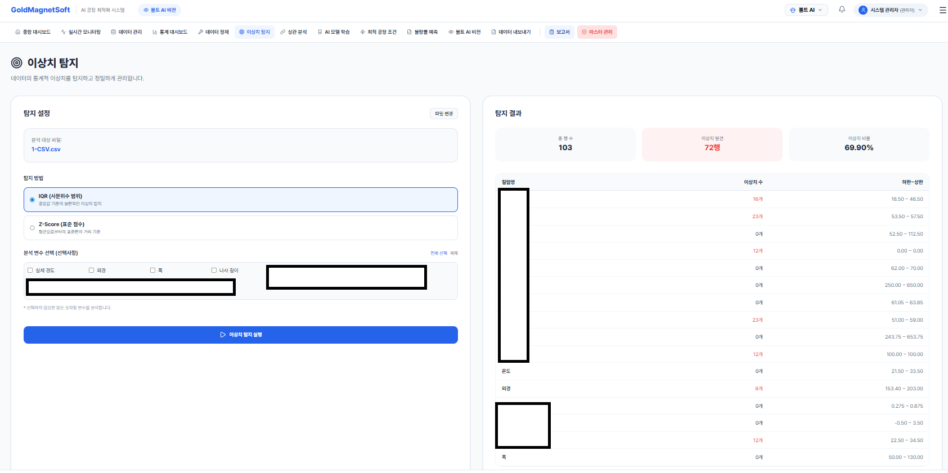This screenshot has height=473, width=948.
Task: Click the link icon for 상관 분석
Action: (x=283, y=32)
